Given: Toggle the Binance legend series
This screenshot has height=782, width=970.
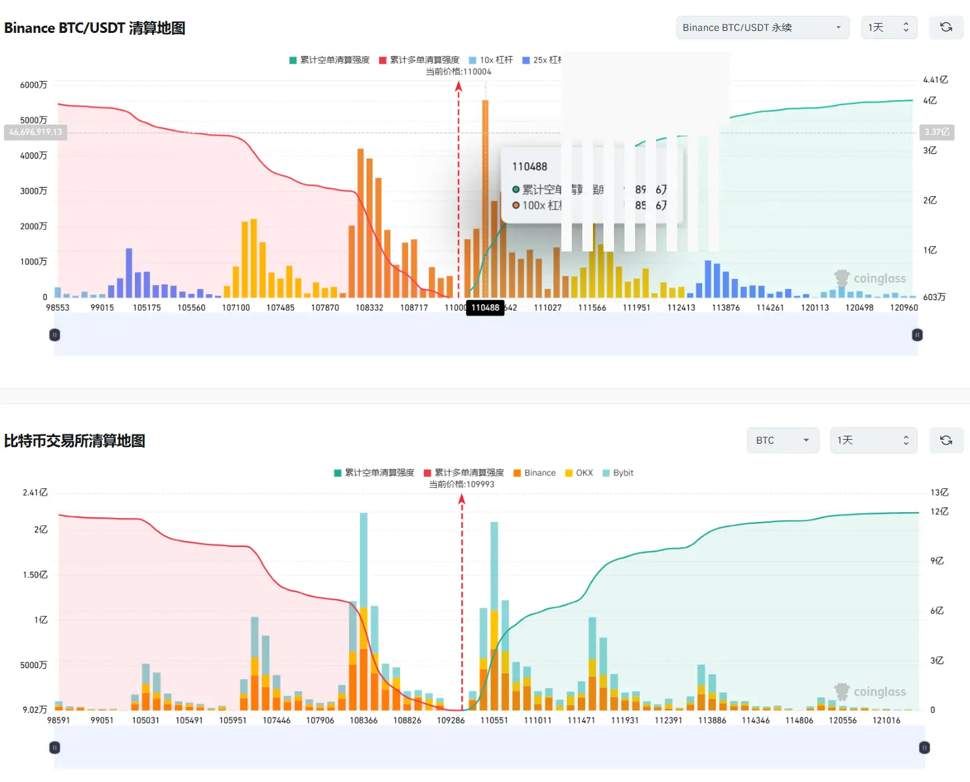Looking at the screenshot, I should tap(534, 473).
